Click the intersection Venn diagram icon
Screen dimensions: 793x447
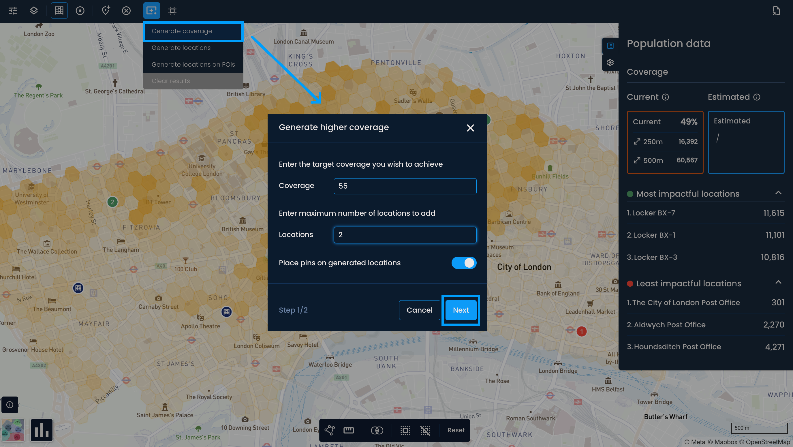[x=377, y=430]
